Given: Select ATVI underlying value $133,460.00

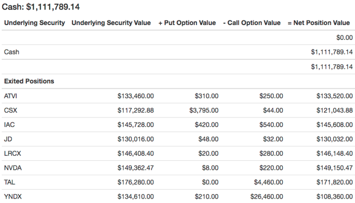Looking at the screenshot, I should pyautogui.click(x=136, y=96).
